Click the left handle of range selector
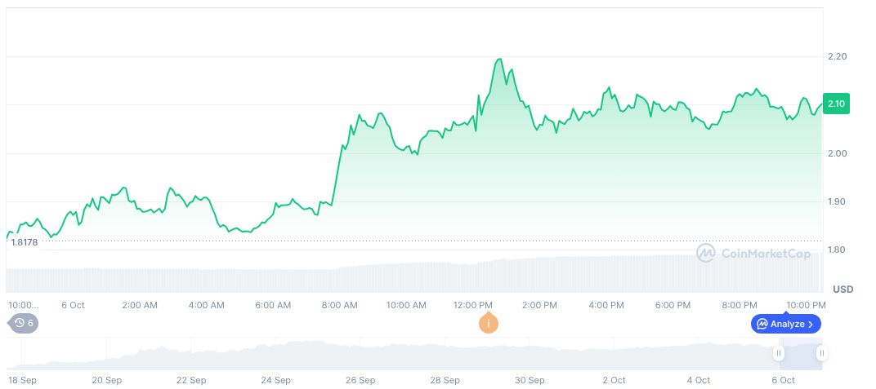 [779, 353]
